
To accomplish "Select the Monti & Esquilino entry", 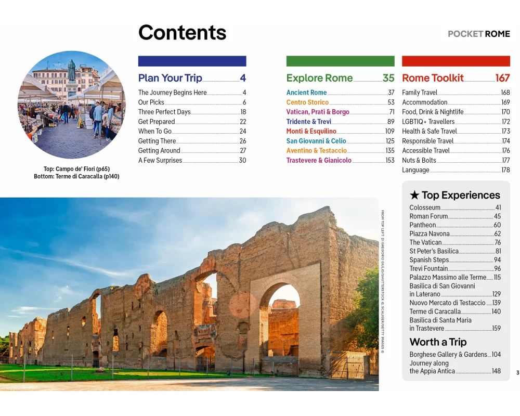I will [x=311, y=132].
